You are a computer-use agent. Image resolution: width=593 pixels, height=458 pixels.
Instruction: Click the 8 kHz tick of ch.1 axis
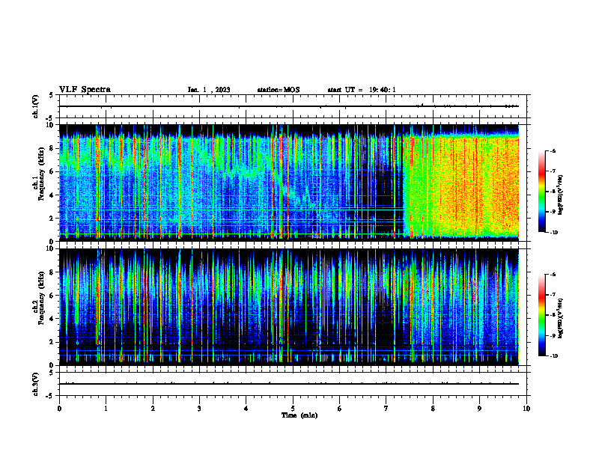click(x=52, y=148)
